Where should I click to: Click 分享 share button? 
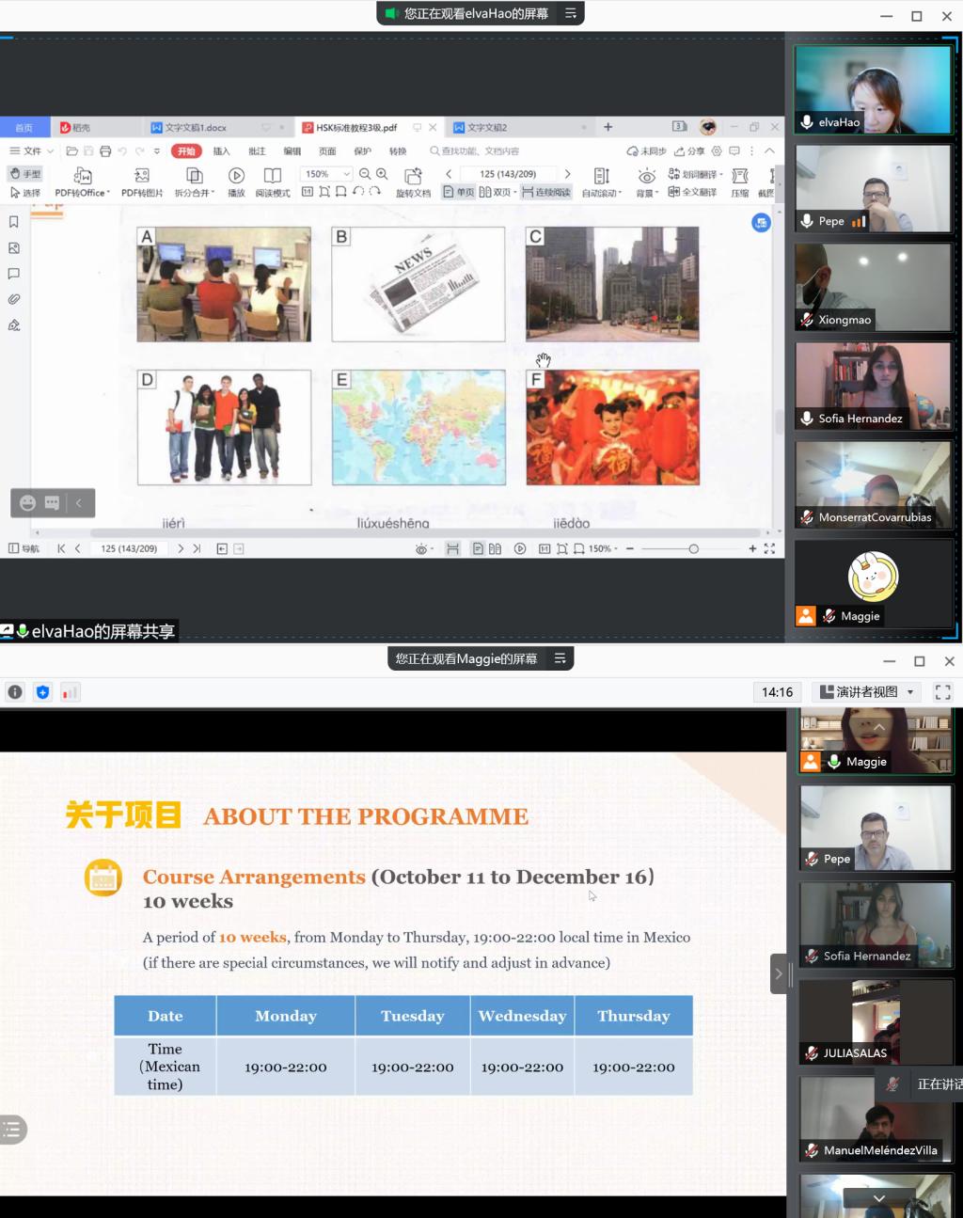[x=689, y=150]
